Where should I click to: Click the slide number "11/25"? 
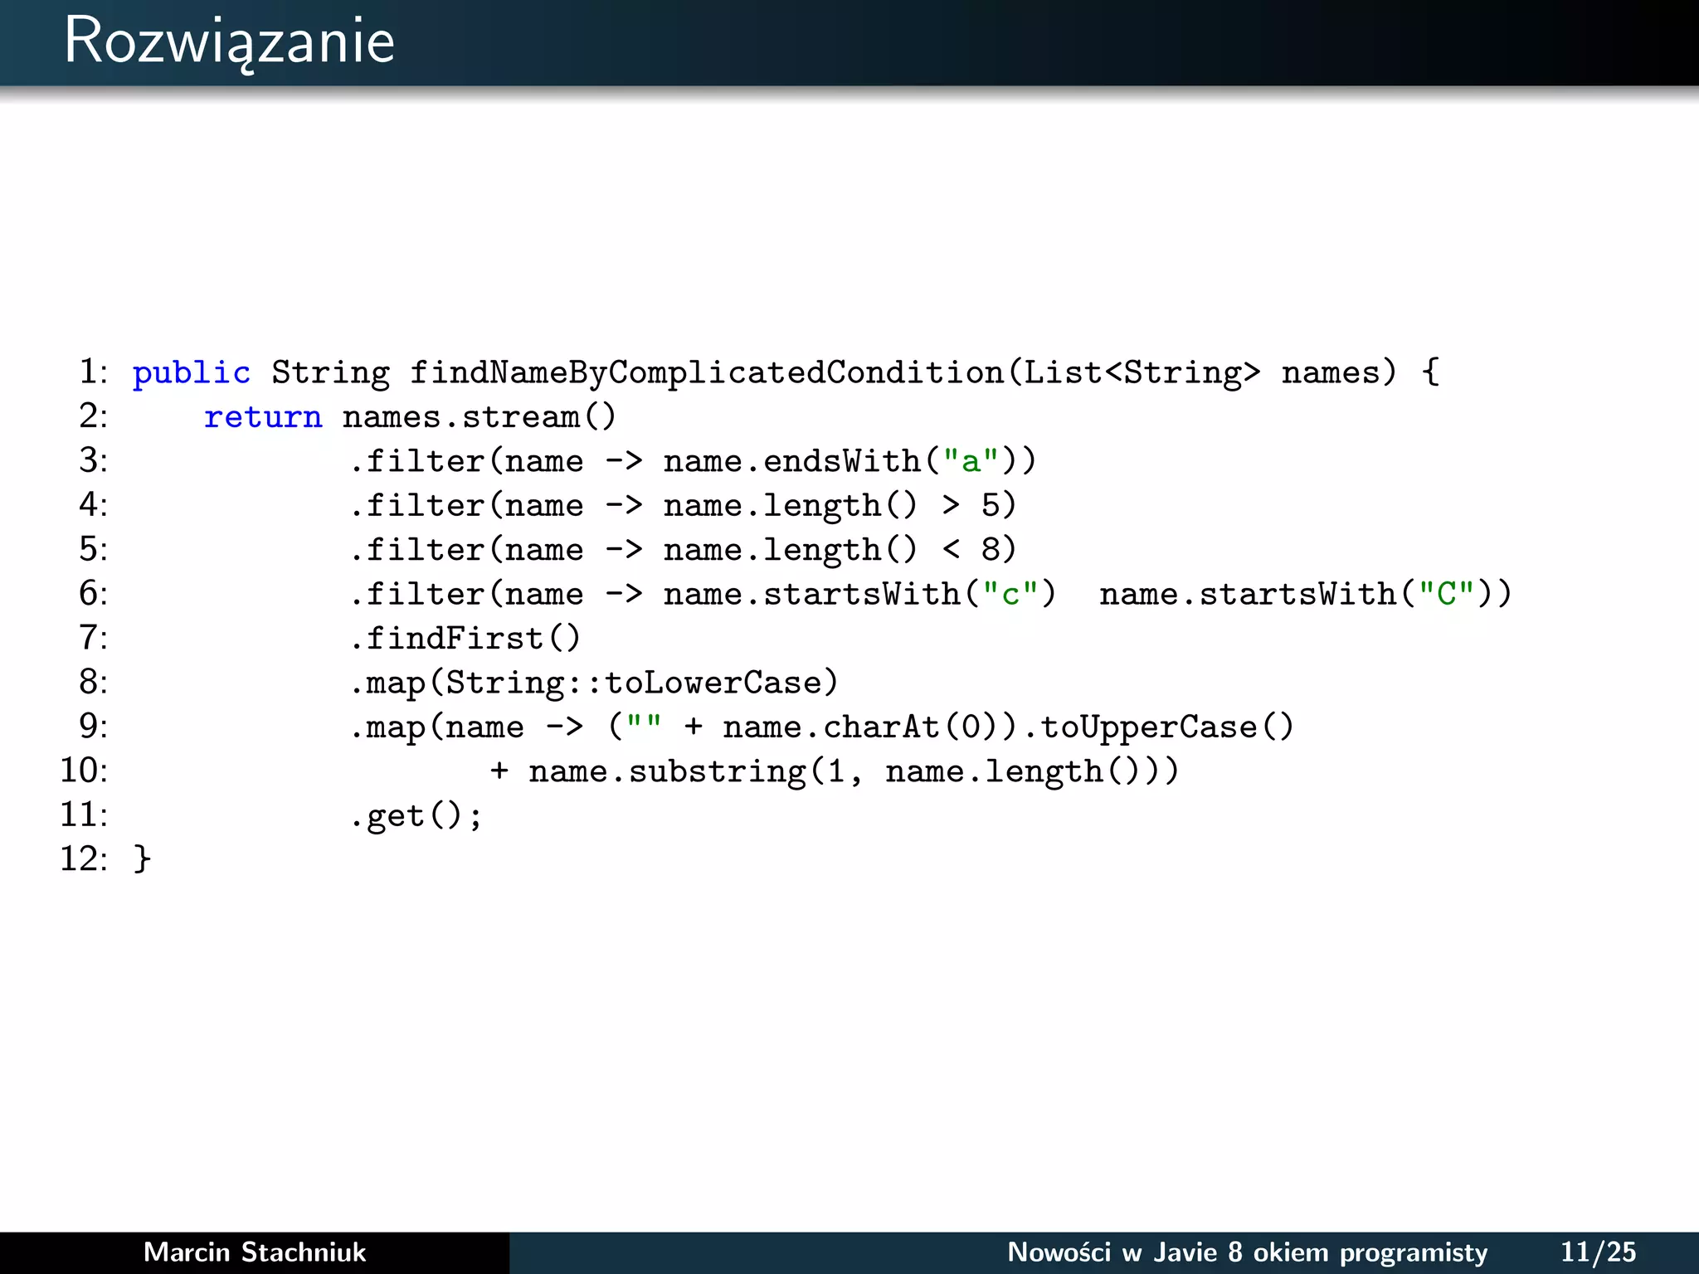[1598, 1252]
